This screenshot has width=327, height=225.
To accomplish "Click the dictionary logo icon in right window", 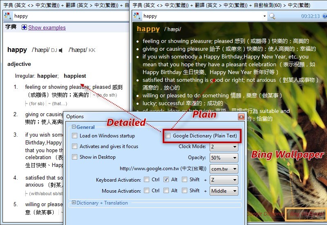I will 137,16.
